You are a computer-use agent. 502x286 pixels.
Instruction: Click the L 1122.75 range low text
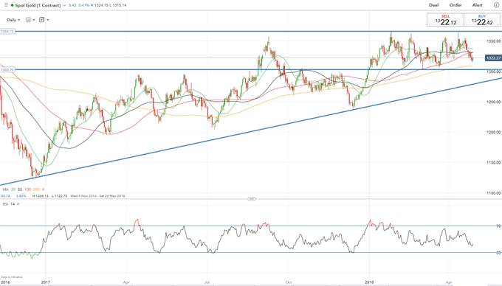coord(59,196)
